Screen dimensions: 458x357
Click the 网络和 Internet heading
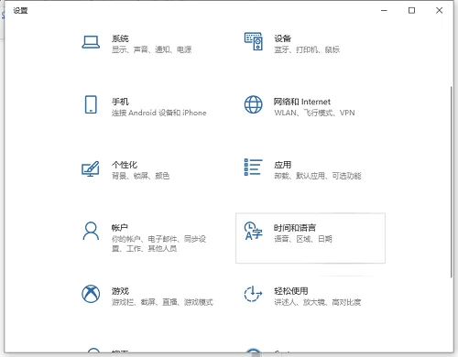[302, 102]
